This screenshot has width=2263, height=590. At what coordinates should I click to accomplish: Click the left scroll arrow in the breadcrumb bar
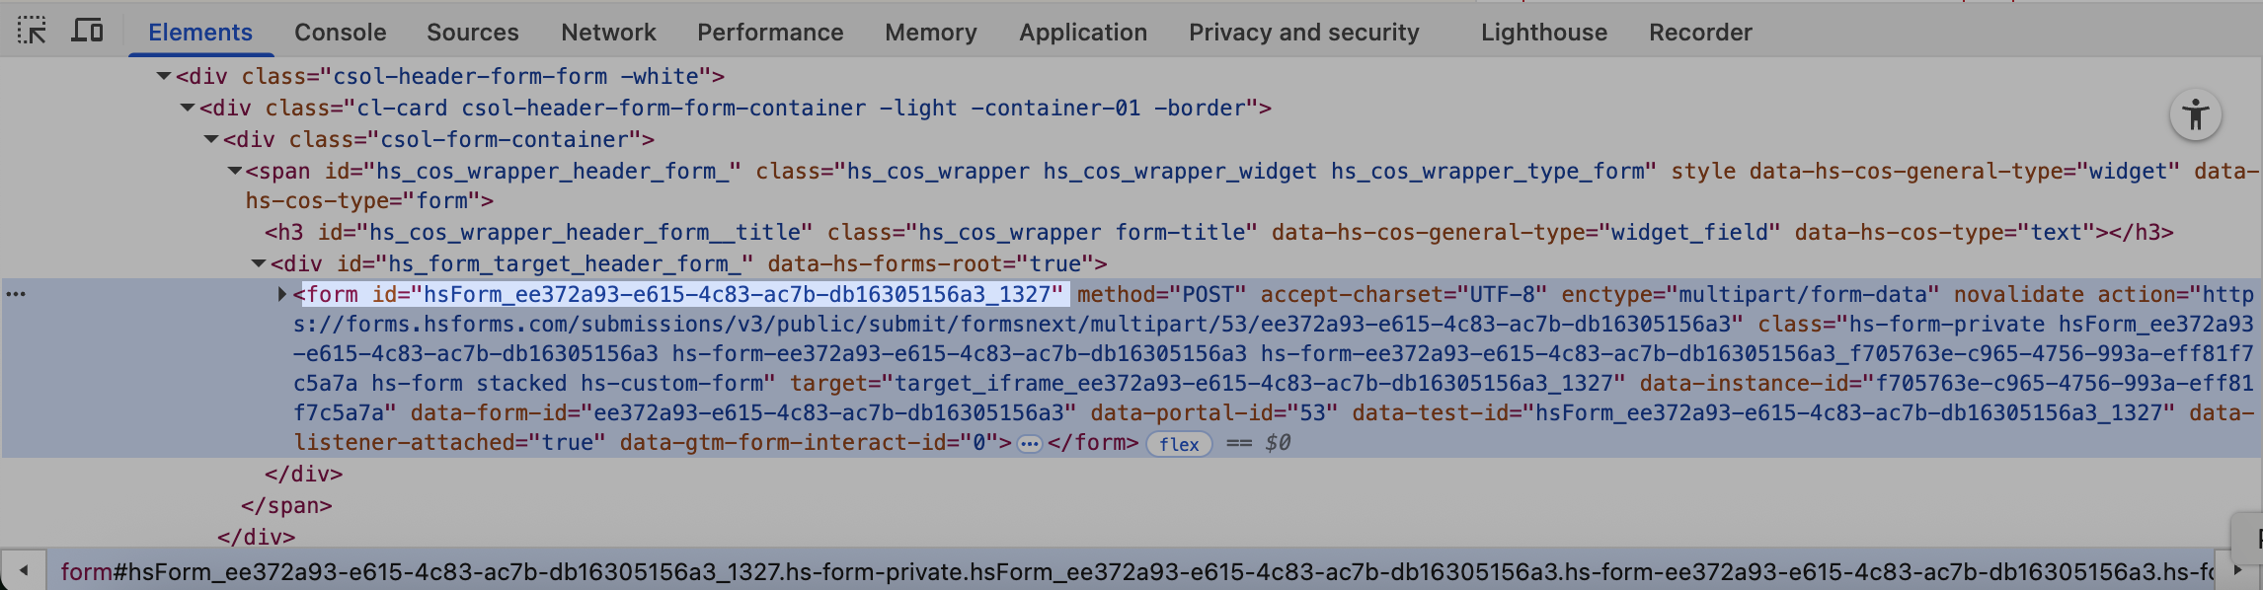(24, 569)
